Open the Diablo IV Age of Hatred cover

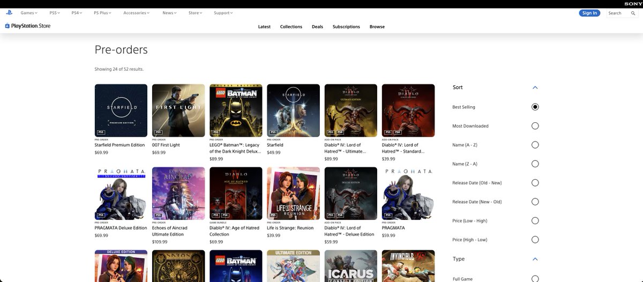coord(236,194)
